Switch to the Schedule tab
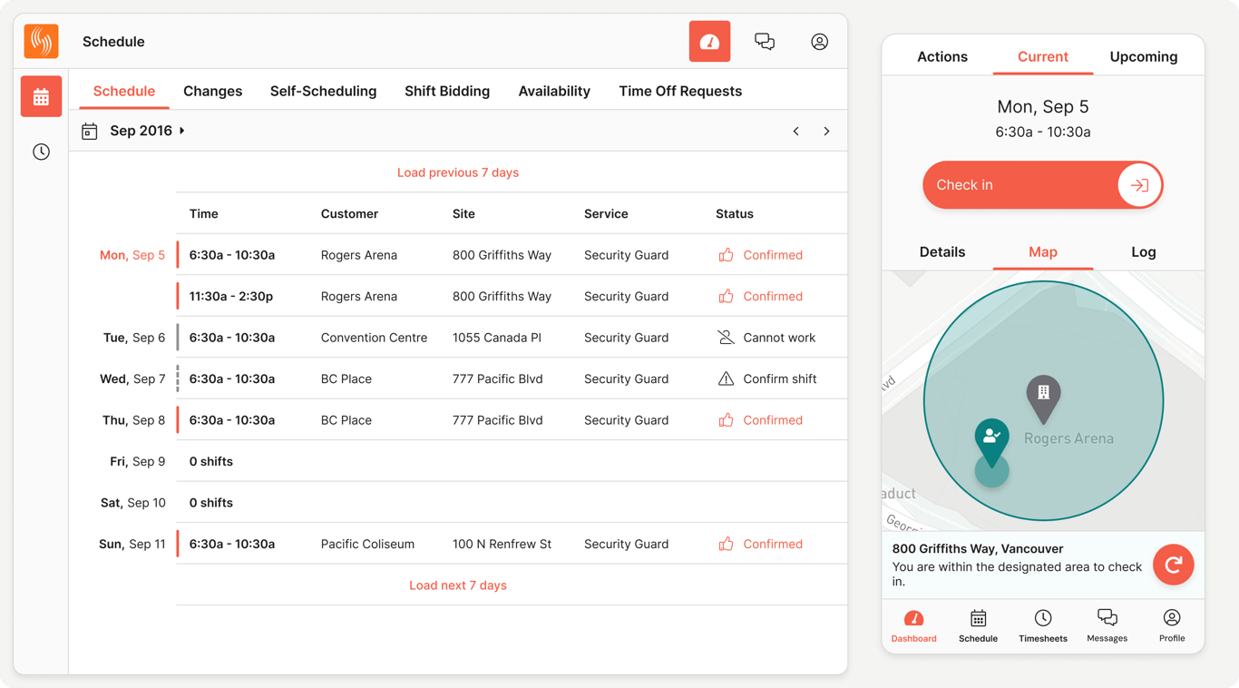The width and height of the screenshot is (1239, 688). point(124,91)
